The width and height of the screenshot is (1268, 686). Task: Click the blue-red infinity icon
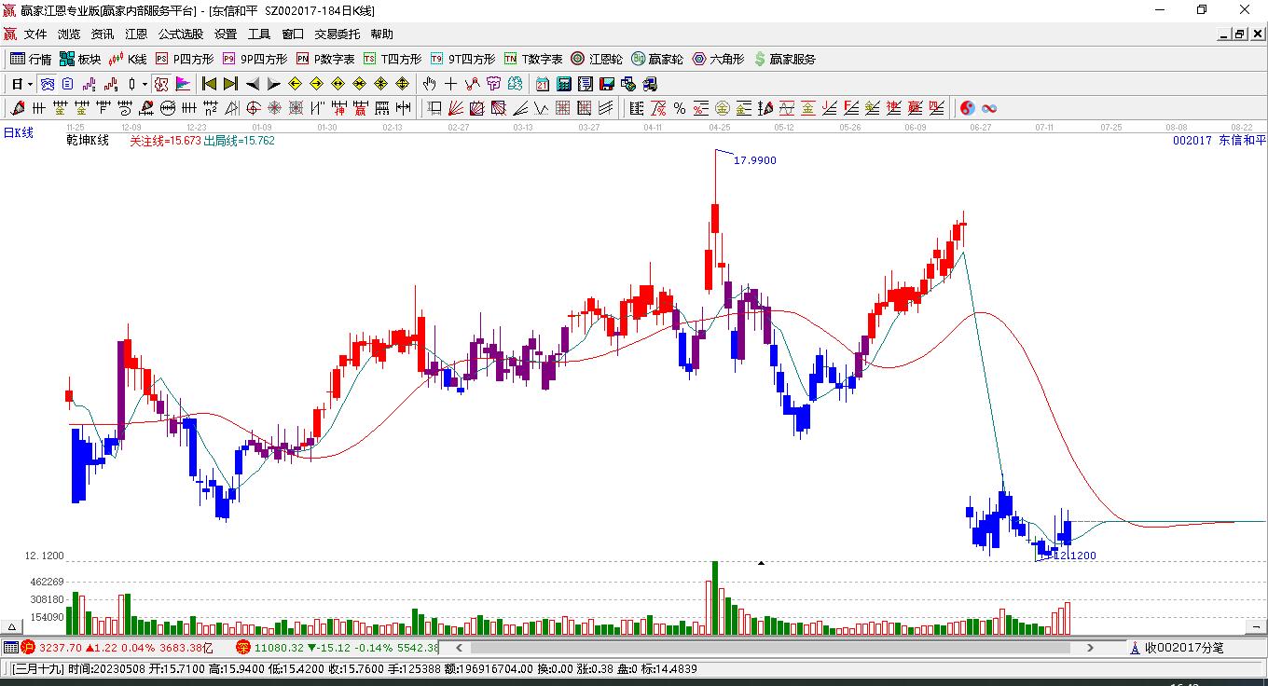pyautogui.click(x=988, y=108)
